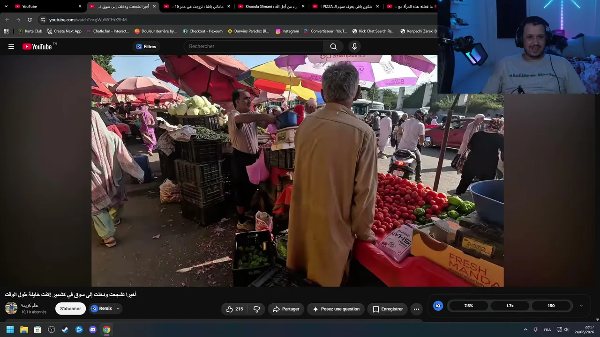
Task: Switch to the ماماتي باشا tab
Action: [x=197, y=7]
